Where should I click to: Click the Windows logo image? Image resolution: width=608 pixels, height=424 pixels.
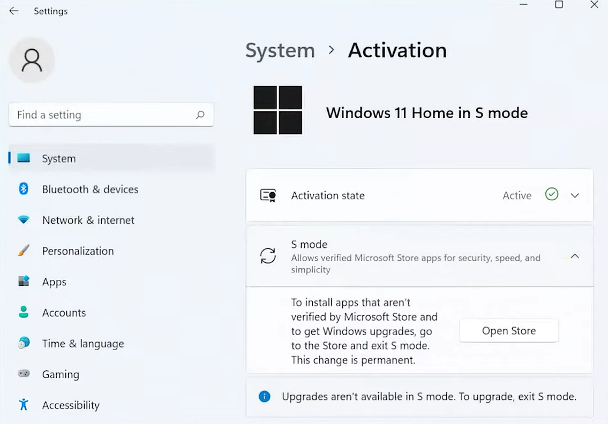(x=277, y=110)
